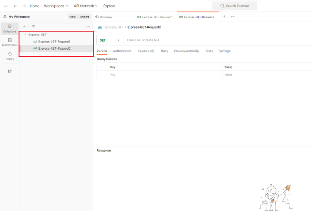Click the Enter URL input field
This screenshot has height=211, width=312.
(x=218, y=40)
